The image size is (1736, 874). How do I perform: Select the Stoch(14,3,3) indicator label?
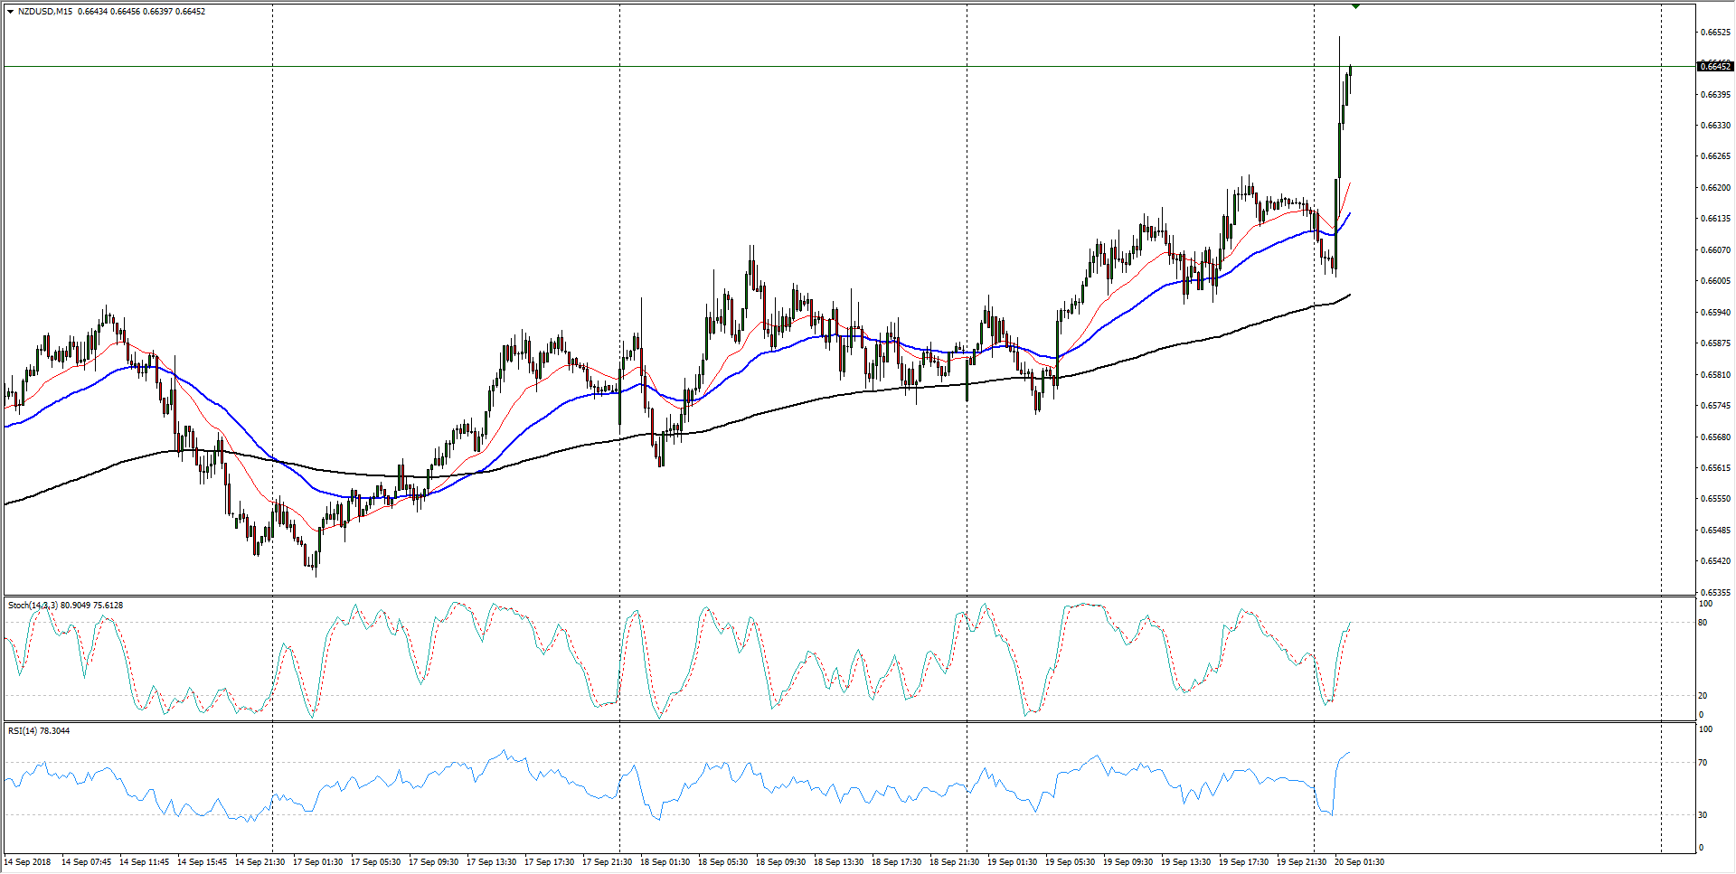tap(33, 606)
